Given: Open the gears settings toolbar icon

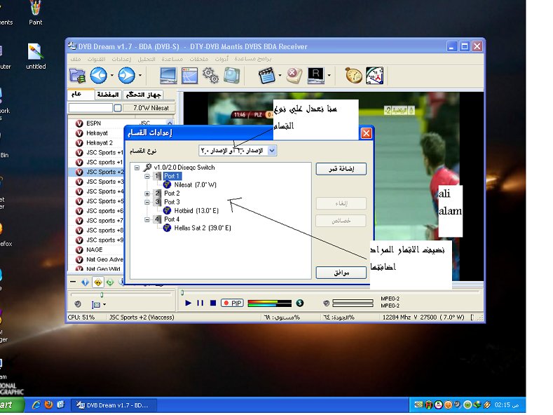Looking at the screenshot, I should pyautogui.click(x=210, y=76).
